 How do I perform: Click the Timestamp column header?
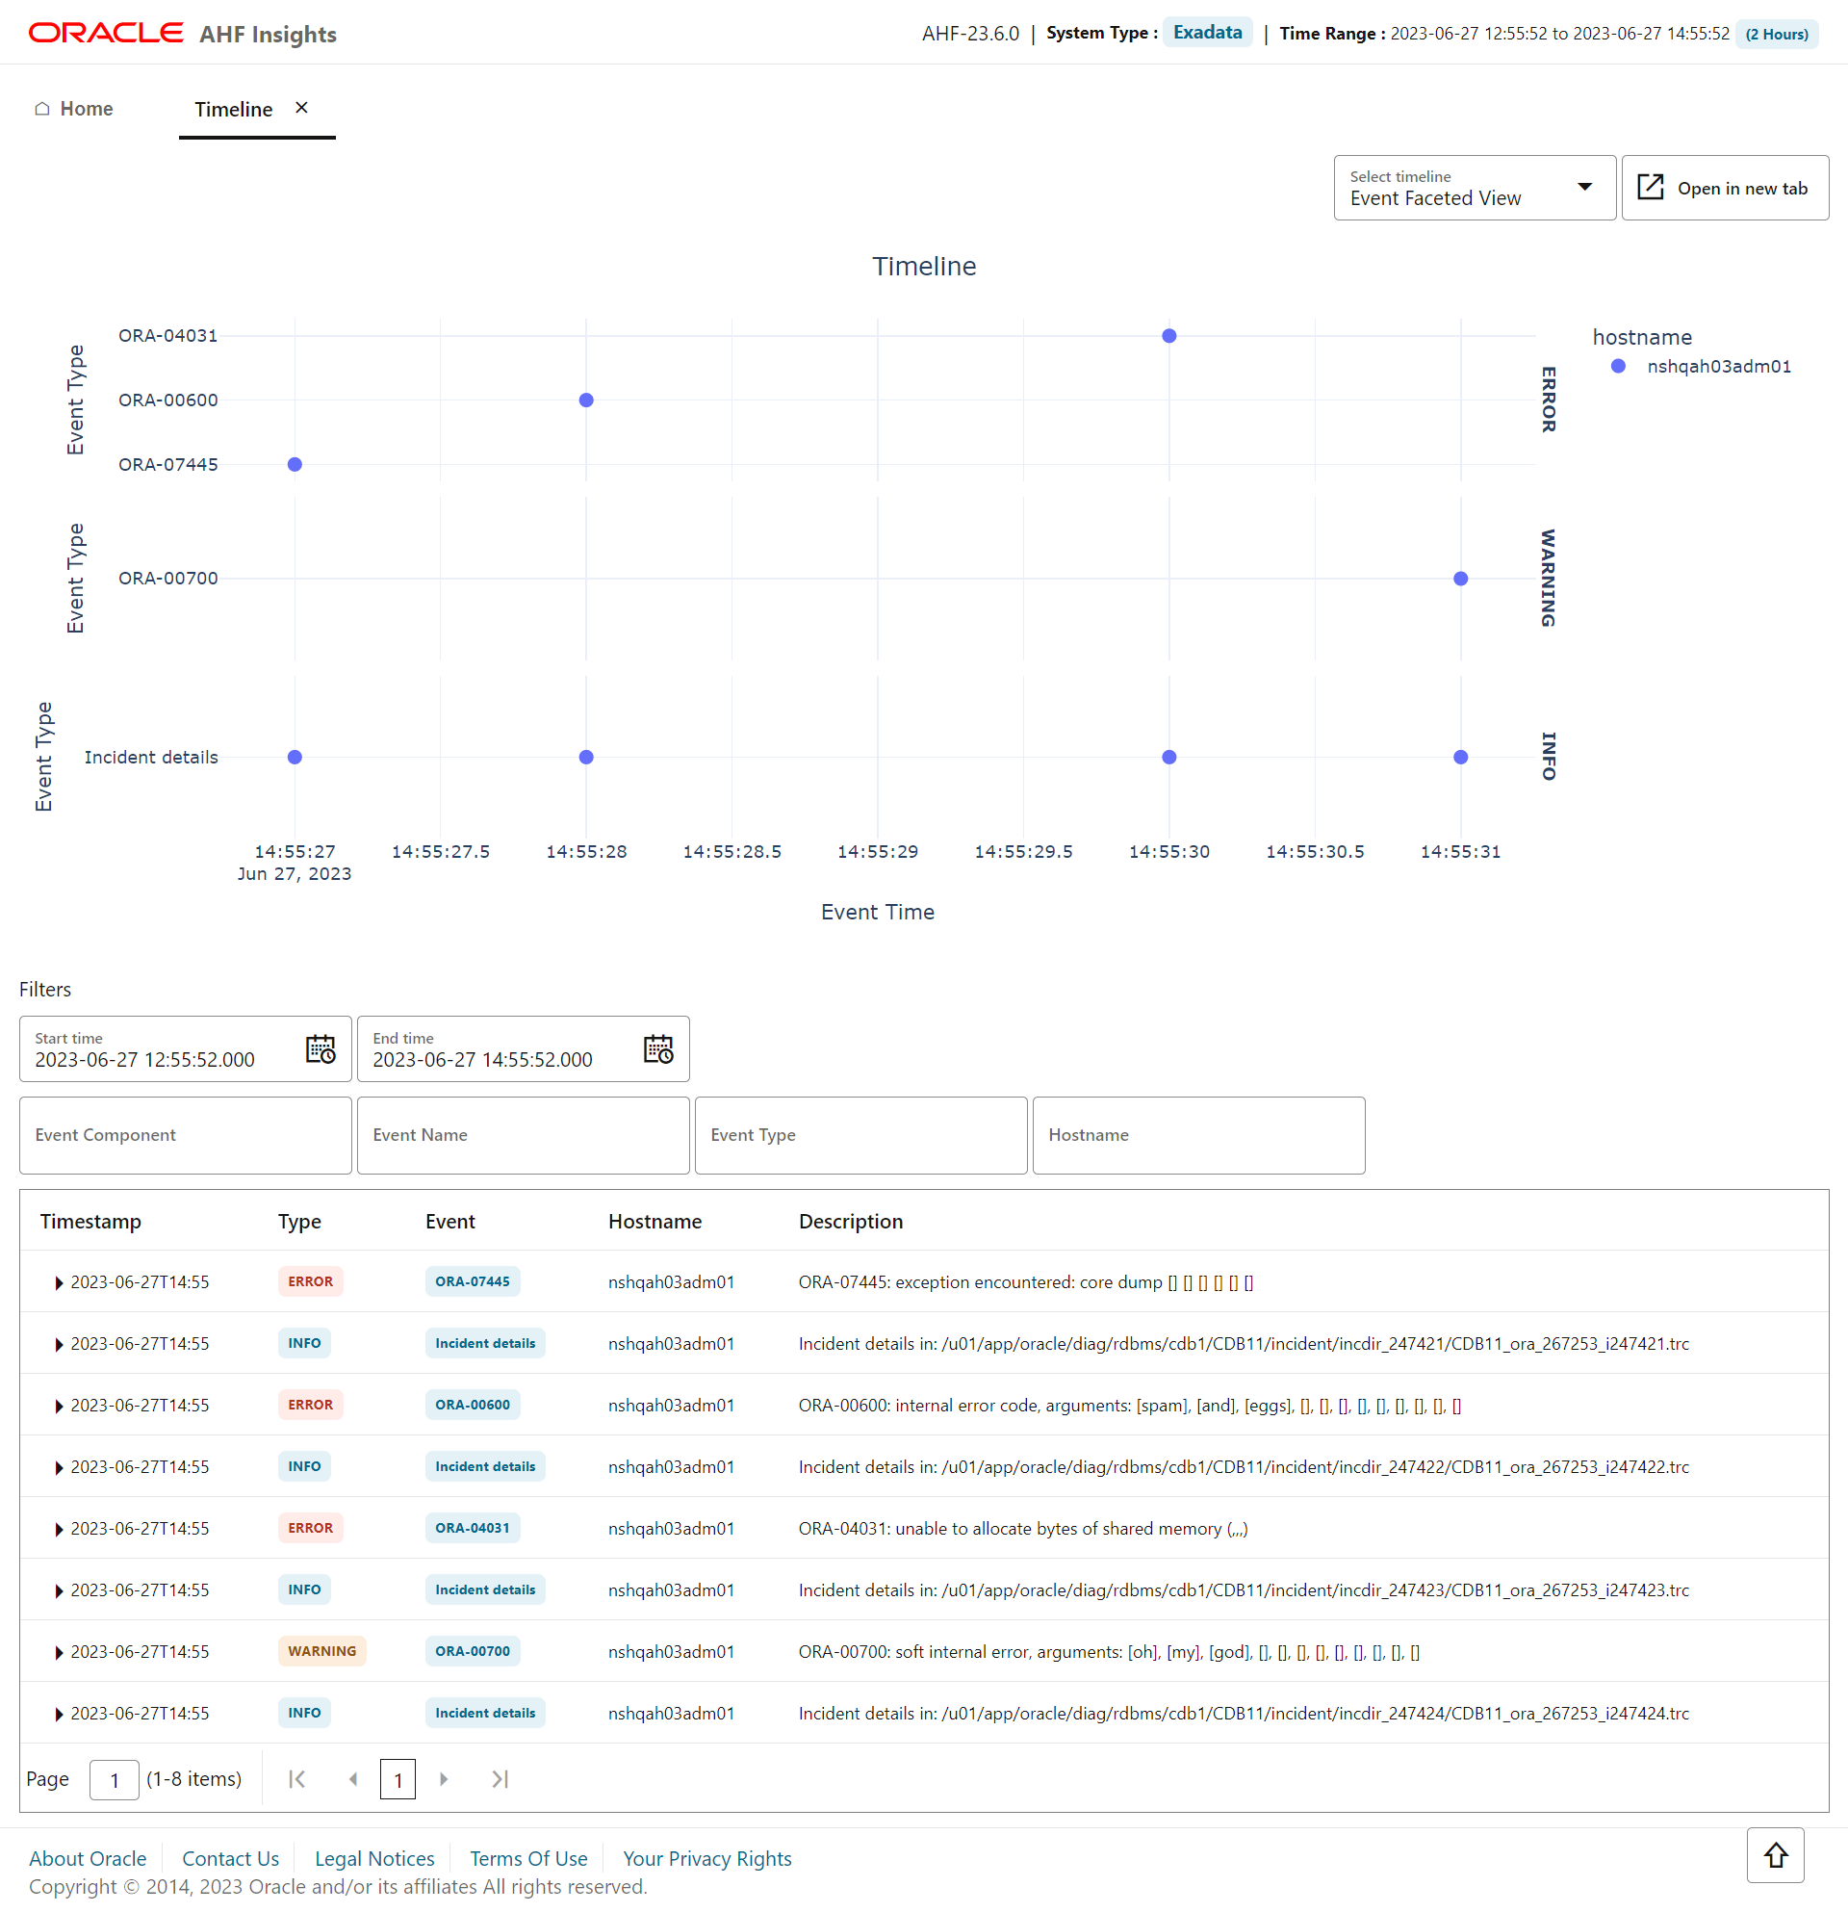(90, 1222)
